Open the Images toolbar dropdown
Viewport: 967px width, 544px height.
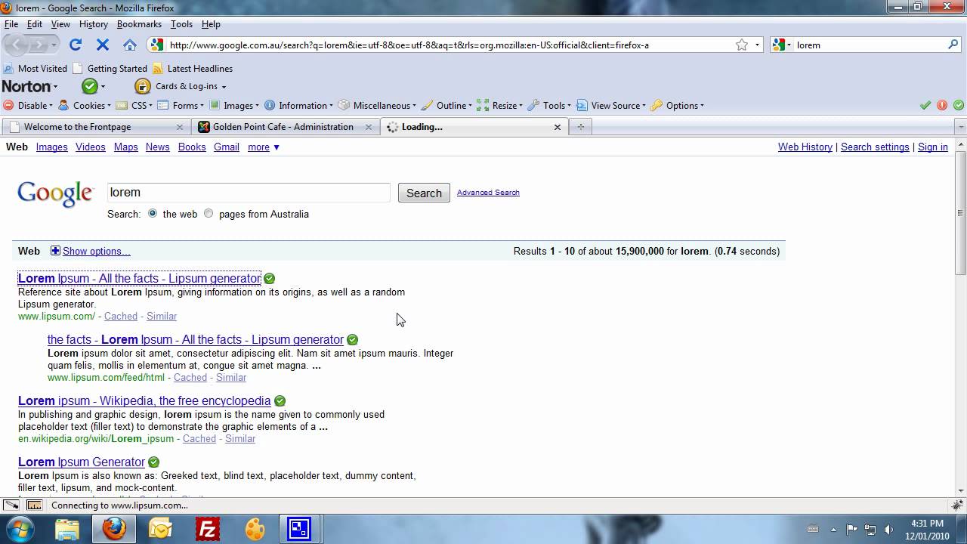tap(234, 106)
